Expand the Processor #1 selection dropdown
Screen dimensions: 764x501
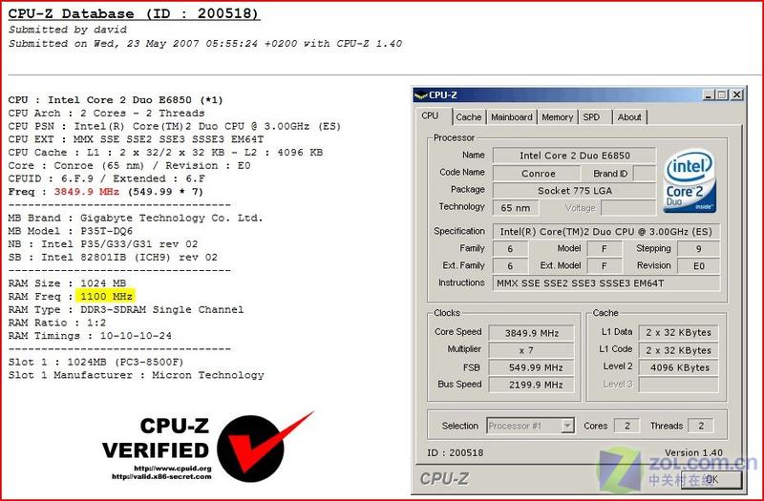tap(567, 426)
